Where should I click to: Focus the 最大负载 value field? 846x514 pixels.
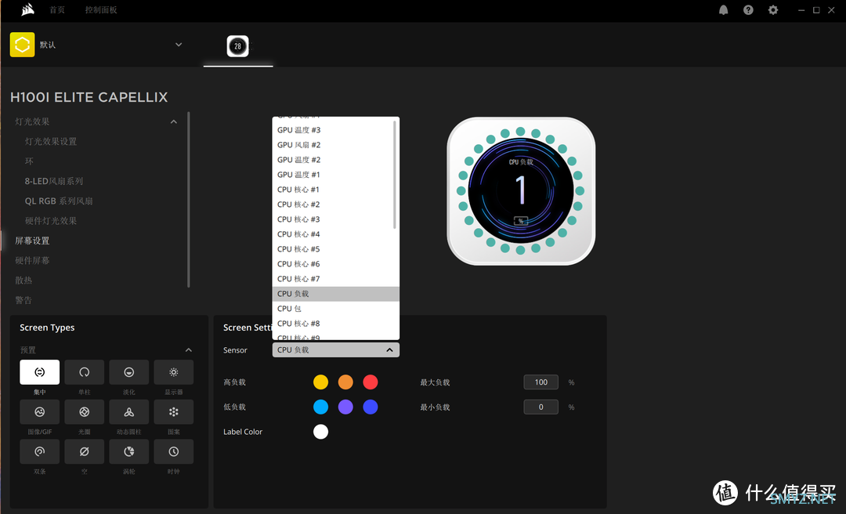[540, 382]
